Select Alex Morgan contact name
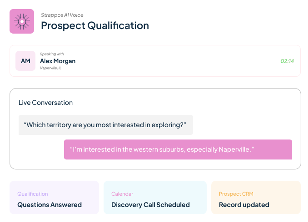The image size is (308, 222). (58, 61)
